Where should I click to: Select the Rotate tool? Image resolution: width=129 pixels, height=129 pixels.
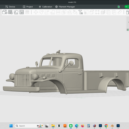(41, 12)
